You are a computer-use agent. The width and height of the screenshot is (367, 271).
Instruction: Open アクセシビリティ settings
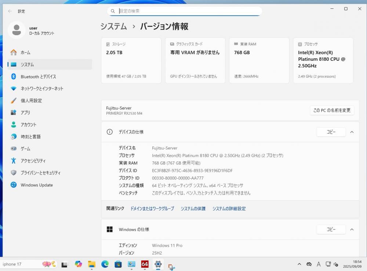coord(50,161)
